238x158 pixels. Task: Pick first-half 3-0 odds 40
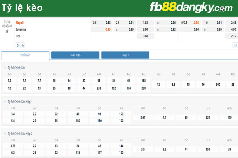[78, 114]
